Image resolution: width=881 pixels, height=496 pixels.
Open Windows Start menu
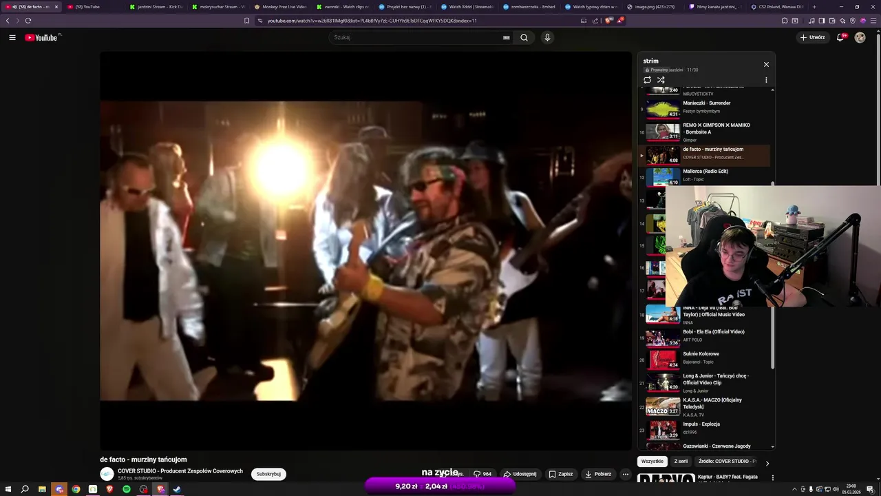click(x=8, y=489)
